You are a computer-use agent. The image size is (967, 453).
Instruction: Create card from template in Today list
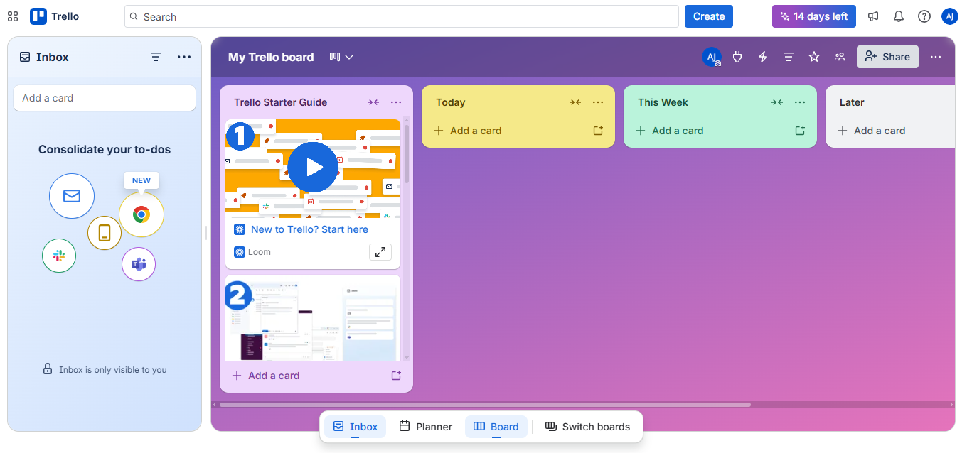click(x=598, y=131)
